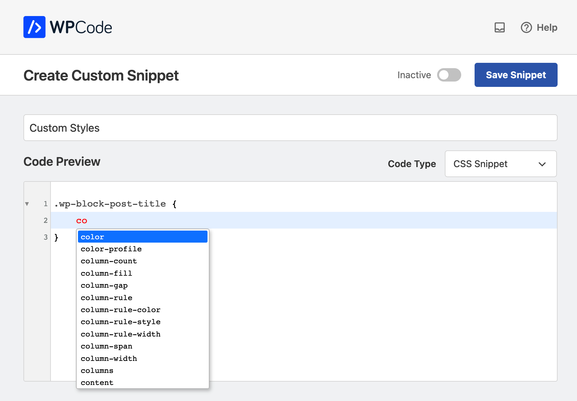The height and width of the screenshot is (401, 577).
Task: Choose "column-rule-color" suggestion
Action: (x=120, y=310)
